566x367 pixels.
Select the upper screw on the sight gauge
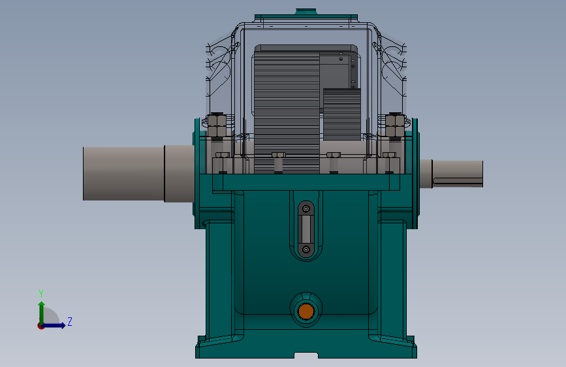[x=306, y=209]
